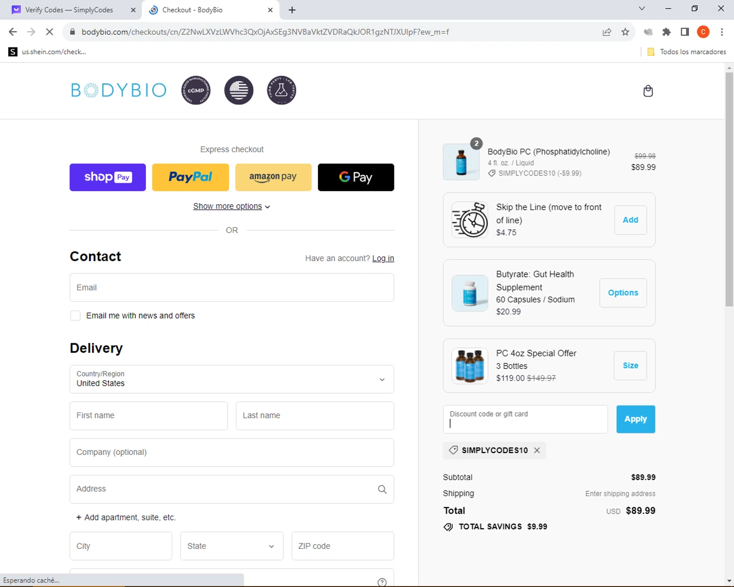734x587 pixels.
Task: Open the Chrome profile avatar
Action: click(x=703, y=32)
